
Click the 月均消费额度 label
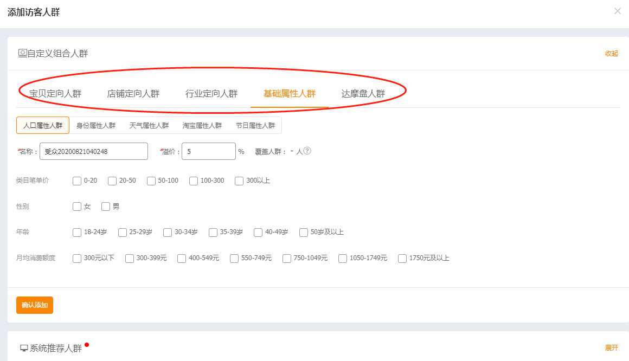[36, 258]
